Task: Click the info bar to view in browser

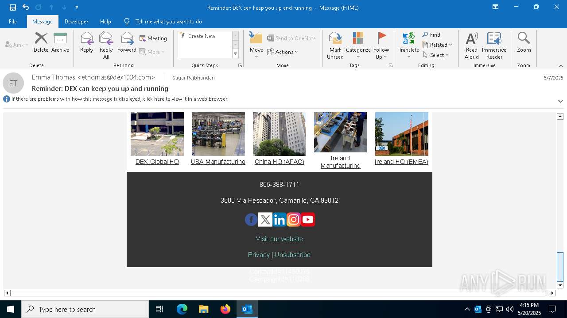Action: click(120, 99)
